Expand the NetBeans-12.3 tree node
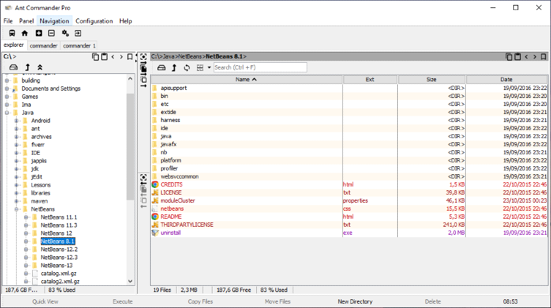The height and width of the screenshot is (308, 551). pos(26,257)
